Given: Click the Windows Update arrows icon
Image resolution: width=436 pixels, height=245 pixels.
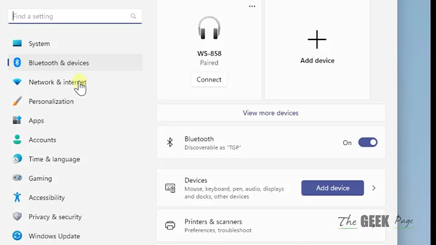Looking at the screenshot, I should [x=17, y=236].
